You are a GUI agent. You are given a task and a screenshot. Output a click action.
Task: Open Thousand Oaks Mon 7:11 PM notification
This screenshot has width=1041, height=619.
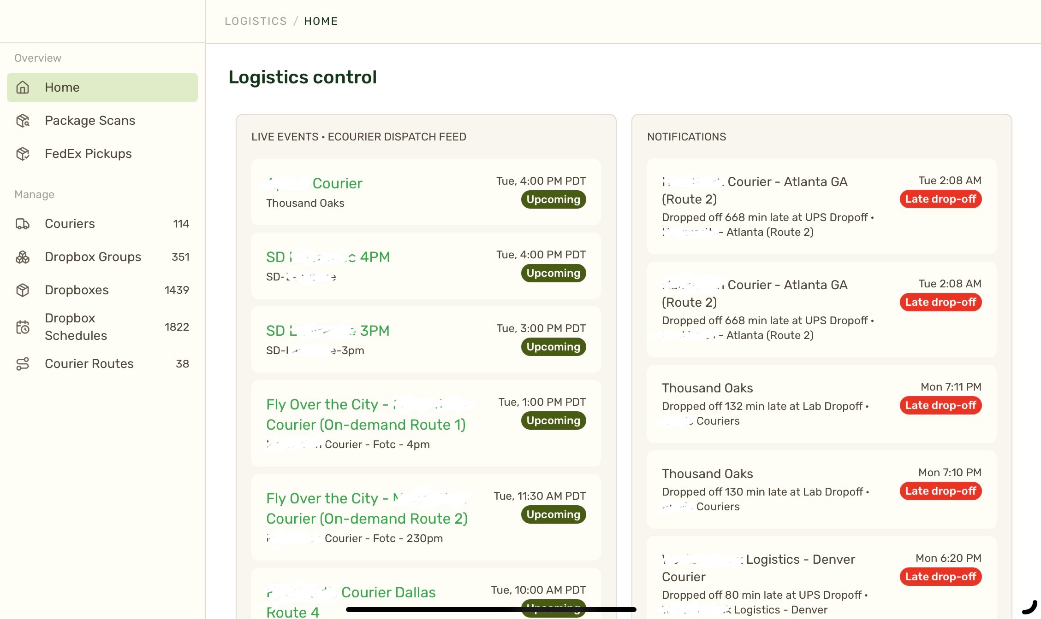coord(821,404)
